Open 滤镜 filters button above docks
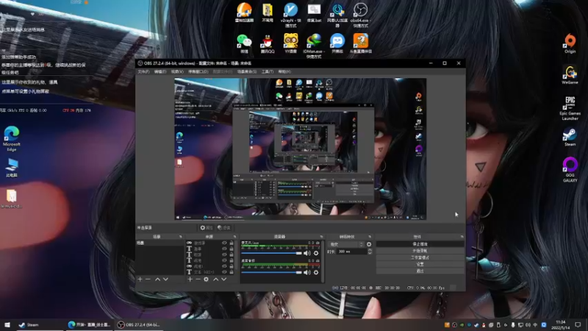Viewport: 588px width, 331px height. click(224, 228)
